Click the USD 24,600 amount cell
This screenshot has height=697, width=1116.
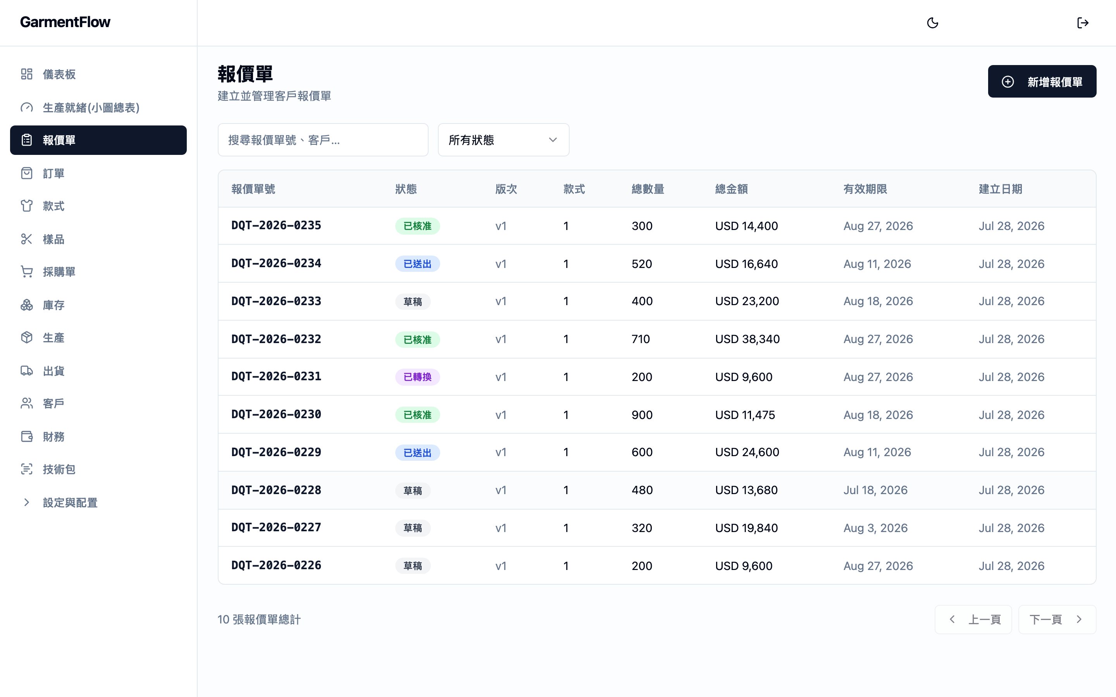[747, 452]
